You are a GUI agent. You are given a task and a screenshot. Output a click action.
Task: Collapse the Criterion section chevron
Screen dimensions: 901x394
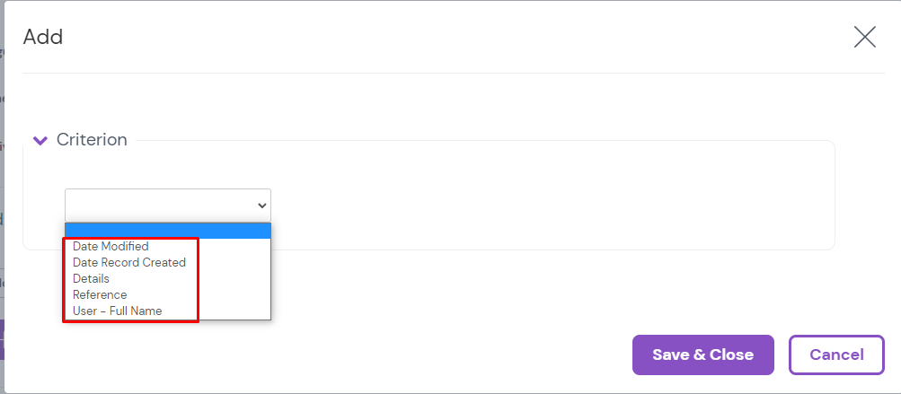40,140
